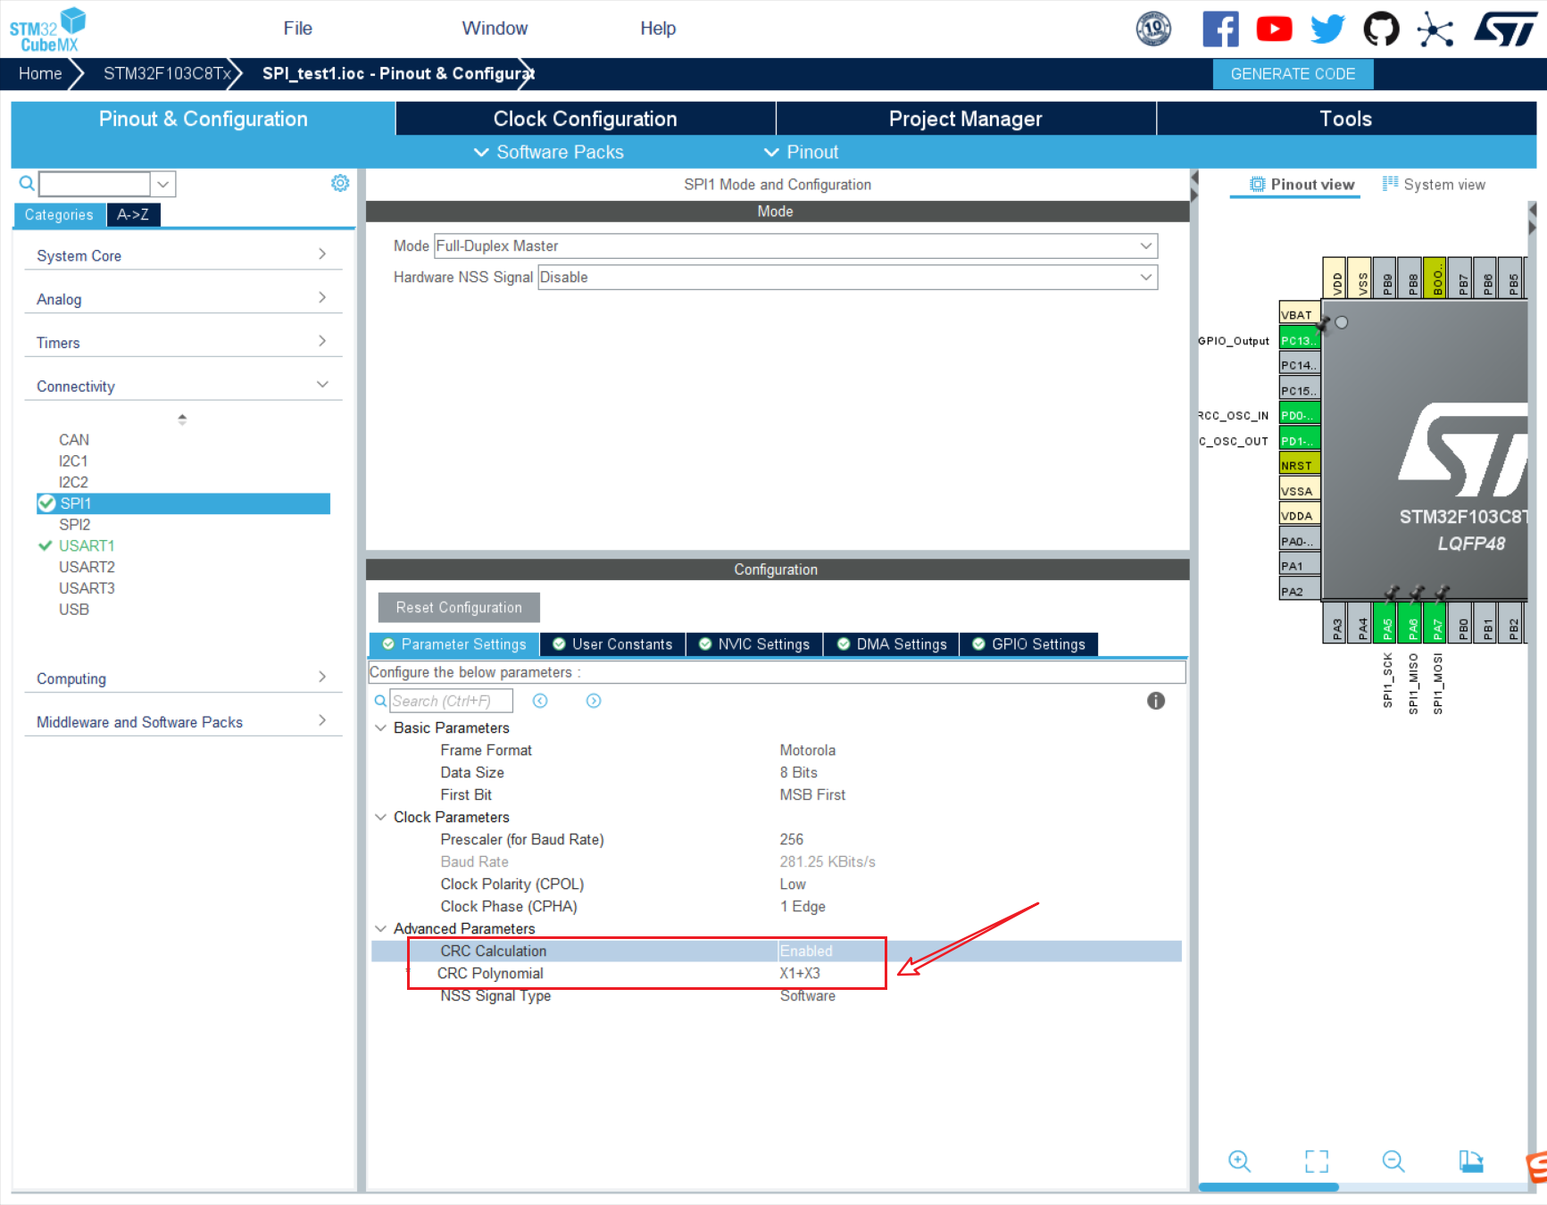Screen dimensions: 1547x1205
Task: Select I2C1 in the Connectivity list
Action: point(73,461)
